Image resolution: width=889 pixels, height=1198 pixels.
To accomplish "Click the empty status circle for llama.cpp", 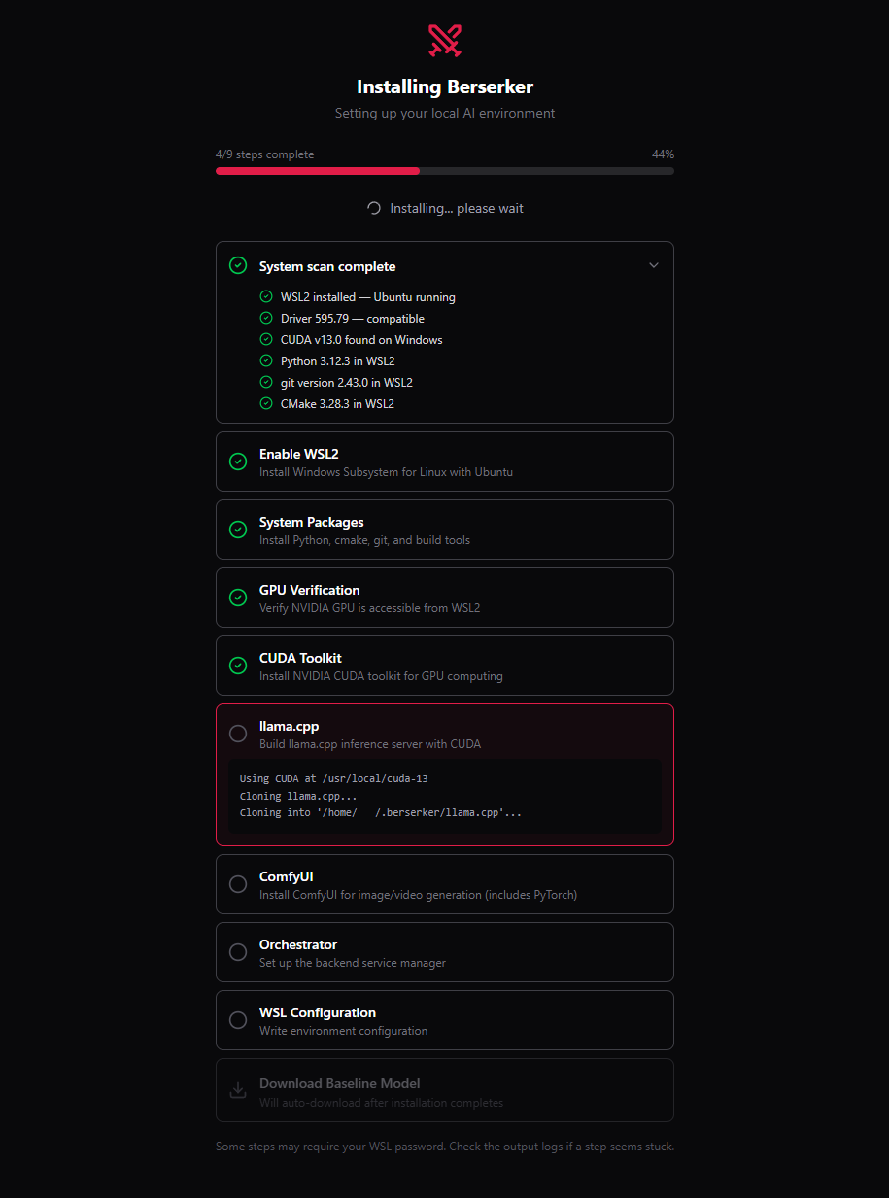I will pyautogui.click(x=238, y=734).
